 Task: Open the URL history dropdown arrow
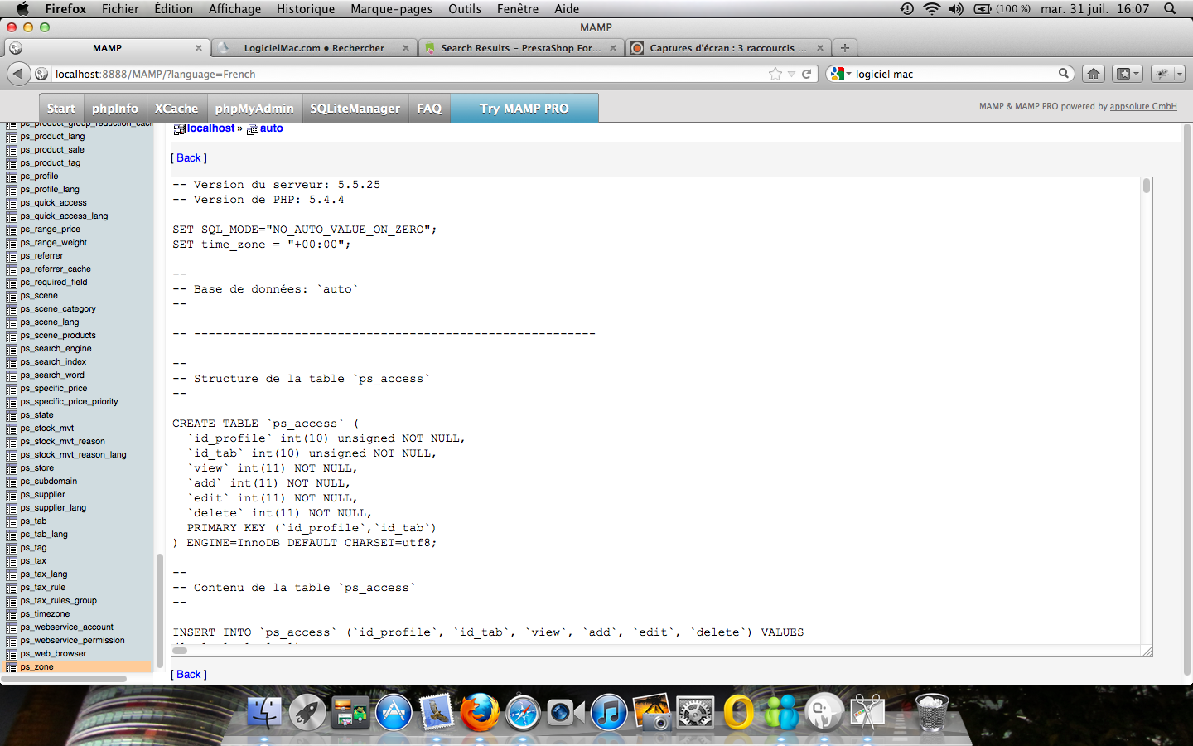791,74
